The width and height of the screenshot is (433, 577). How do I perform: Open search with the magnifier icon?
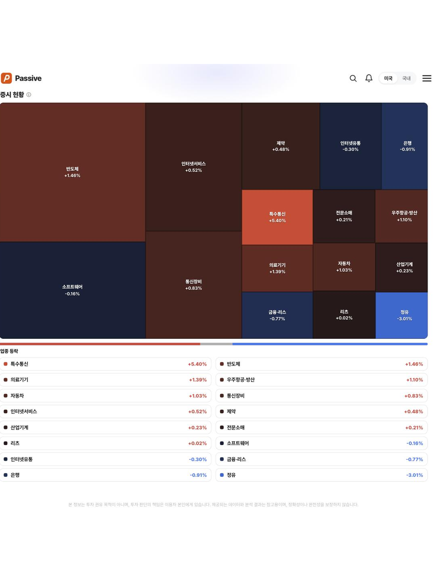point(353,79)
